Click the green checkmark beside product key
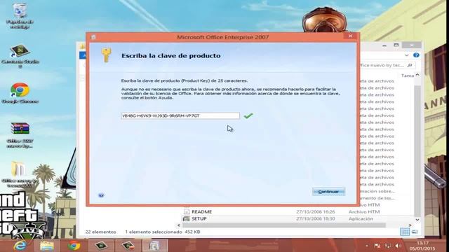Viewport: 449px width, 252px height. [x=248, y=115]
